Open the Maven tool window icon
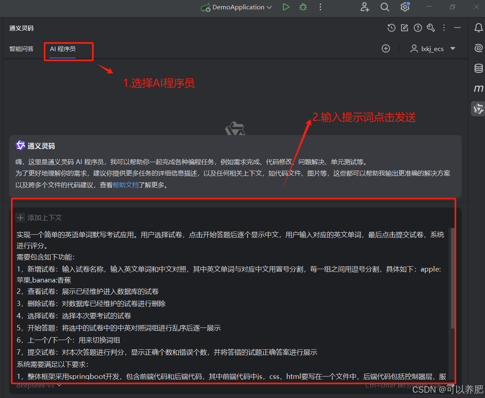The width and height of the screenshot is (485, 398). 479,88
